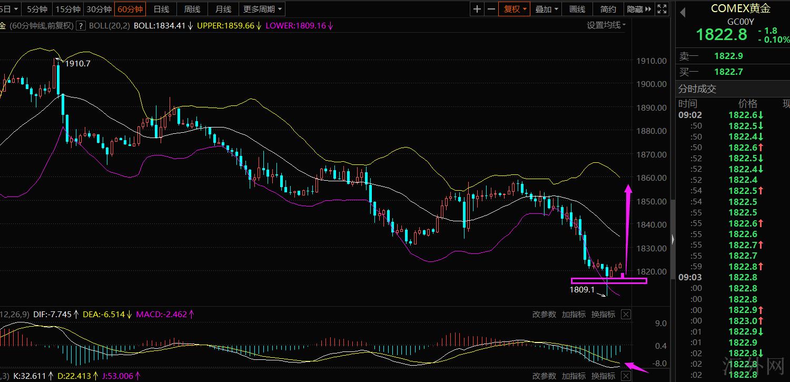Viewport: 790px width, 382px height.
Task: Click 改参数 in the MACD panel
Action: pyautogui.click(x=544, y=315)
